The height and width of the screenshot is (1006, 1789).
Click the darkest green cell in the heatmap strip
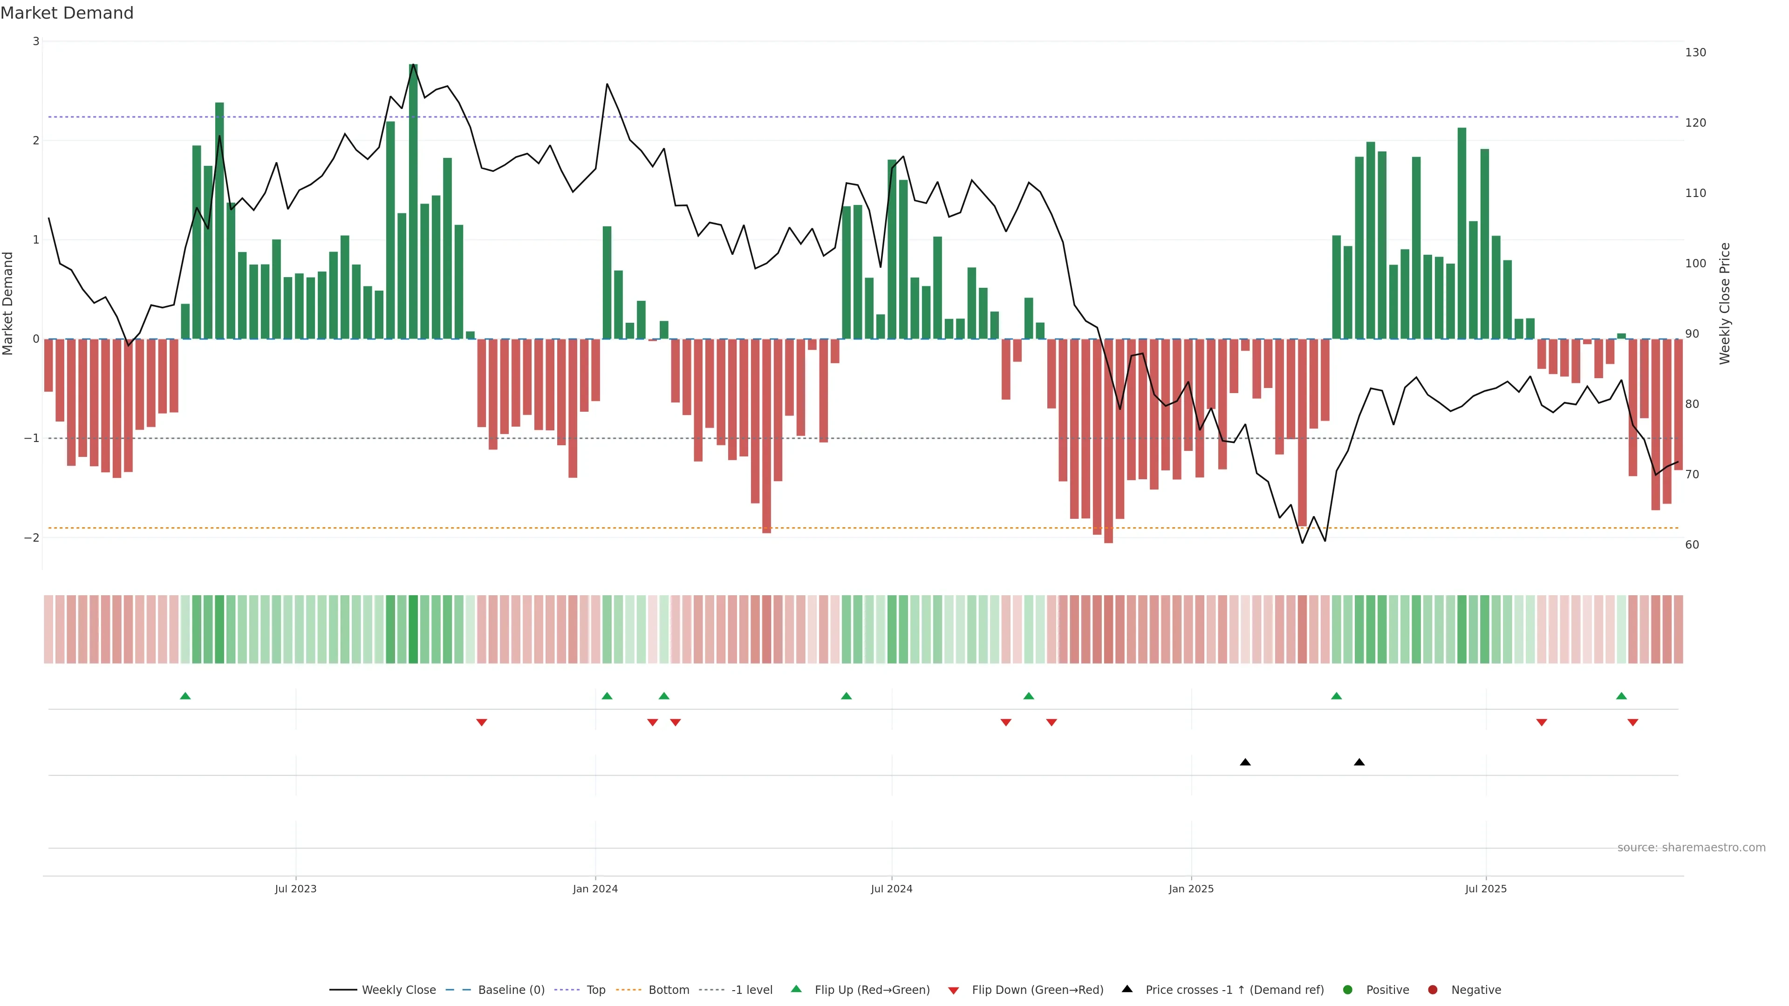413,629
